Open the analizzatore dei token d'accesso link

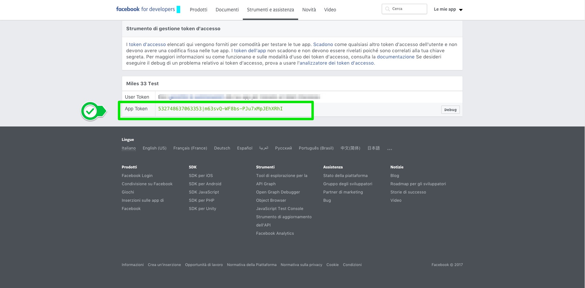(337, 63)
